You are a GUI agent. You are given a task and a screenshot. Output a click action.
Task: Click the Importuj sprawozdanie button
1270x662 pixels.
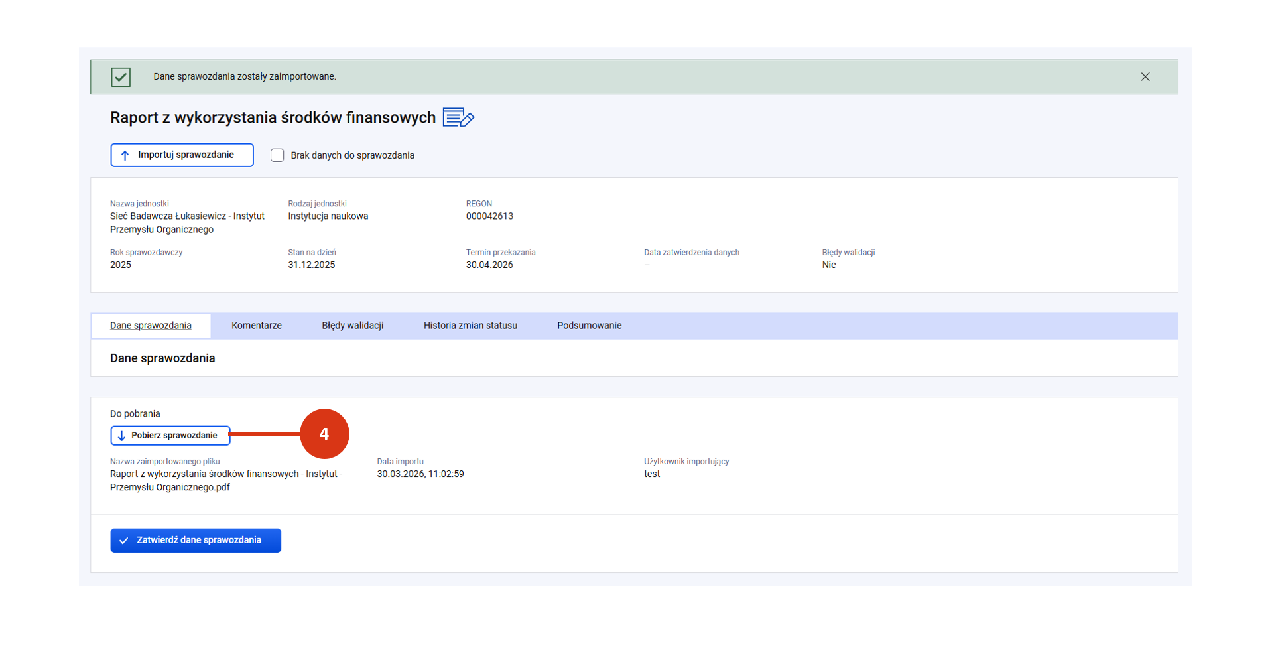(x=182, y=155)
